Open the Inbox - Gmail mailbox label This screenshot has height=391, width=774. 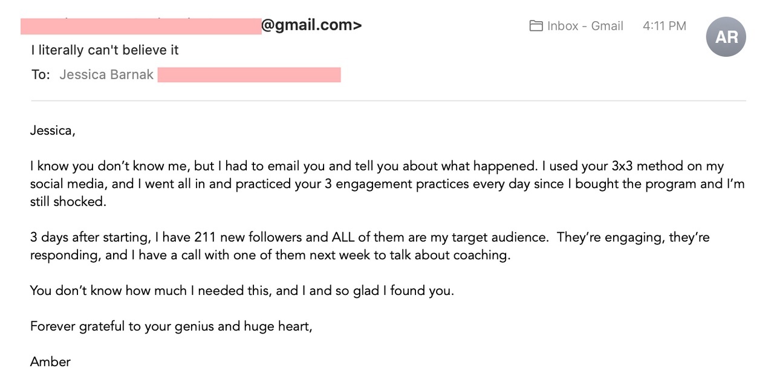coord(585,26)
